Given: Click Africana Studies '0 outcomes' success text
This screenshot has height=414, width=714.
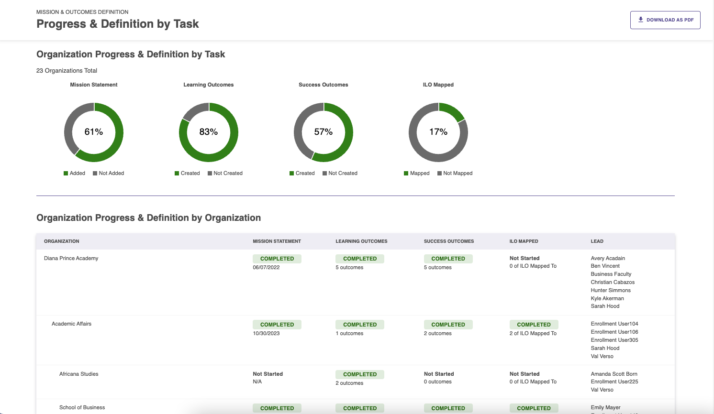Looking at the screenshot, I should pyautogui.click(x=438, y=382).
